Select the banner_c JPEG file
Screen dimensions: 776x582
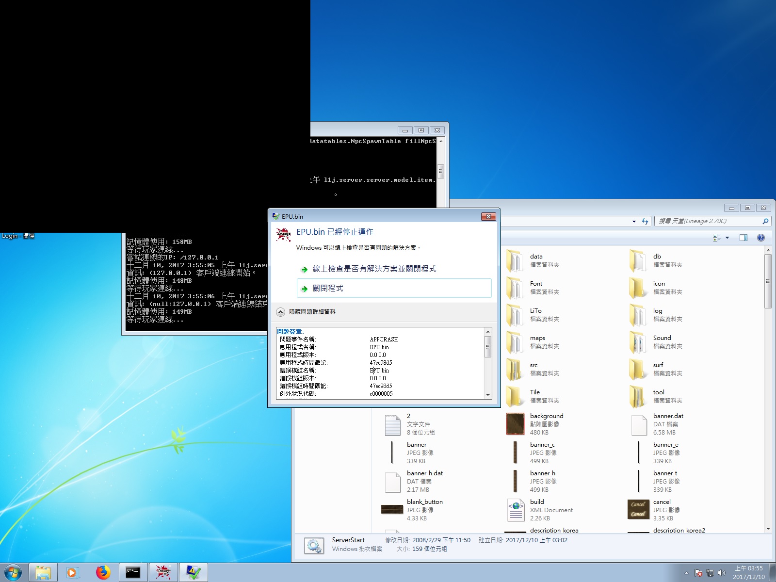click(515, 453)
